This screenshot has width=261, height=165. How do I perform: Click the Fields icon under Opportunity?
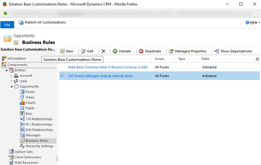point(22,108)
